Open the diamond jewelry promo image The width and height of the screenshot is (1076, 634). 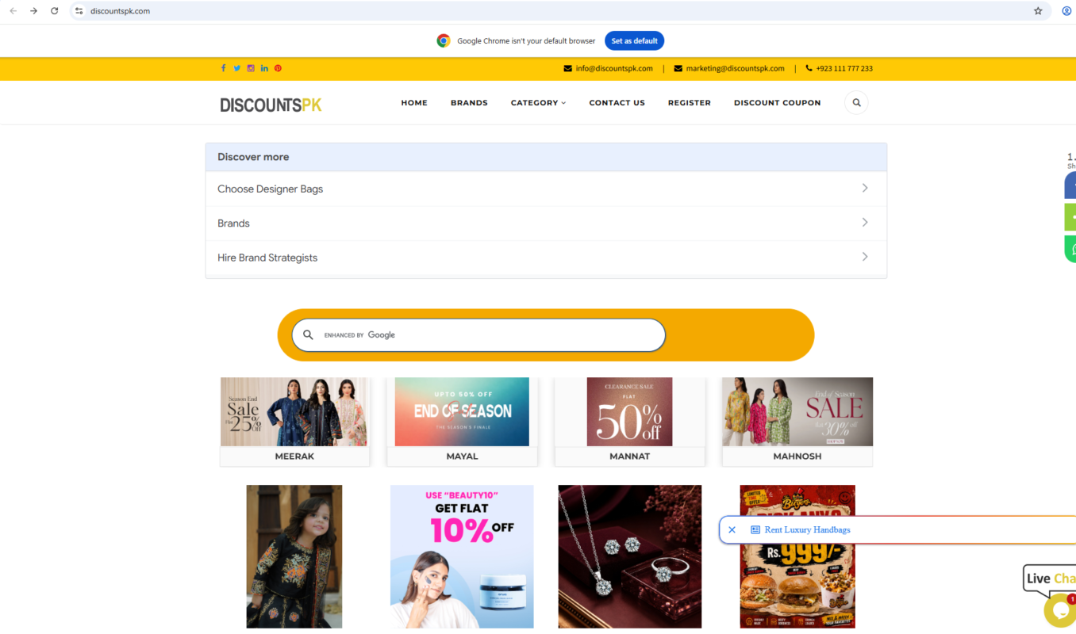click(x=630, y=556)
